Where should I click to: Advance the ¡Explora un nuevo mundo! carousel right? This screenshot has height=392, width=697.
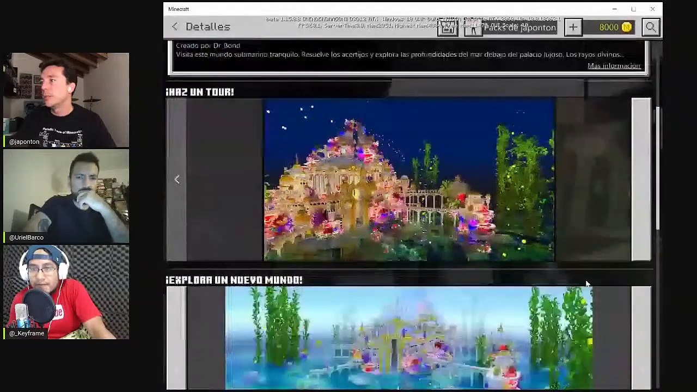641,338
